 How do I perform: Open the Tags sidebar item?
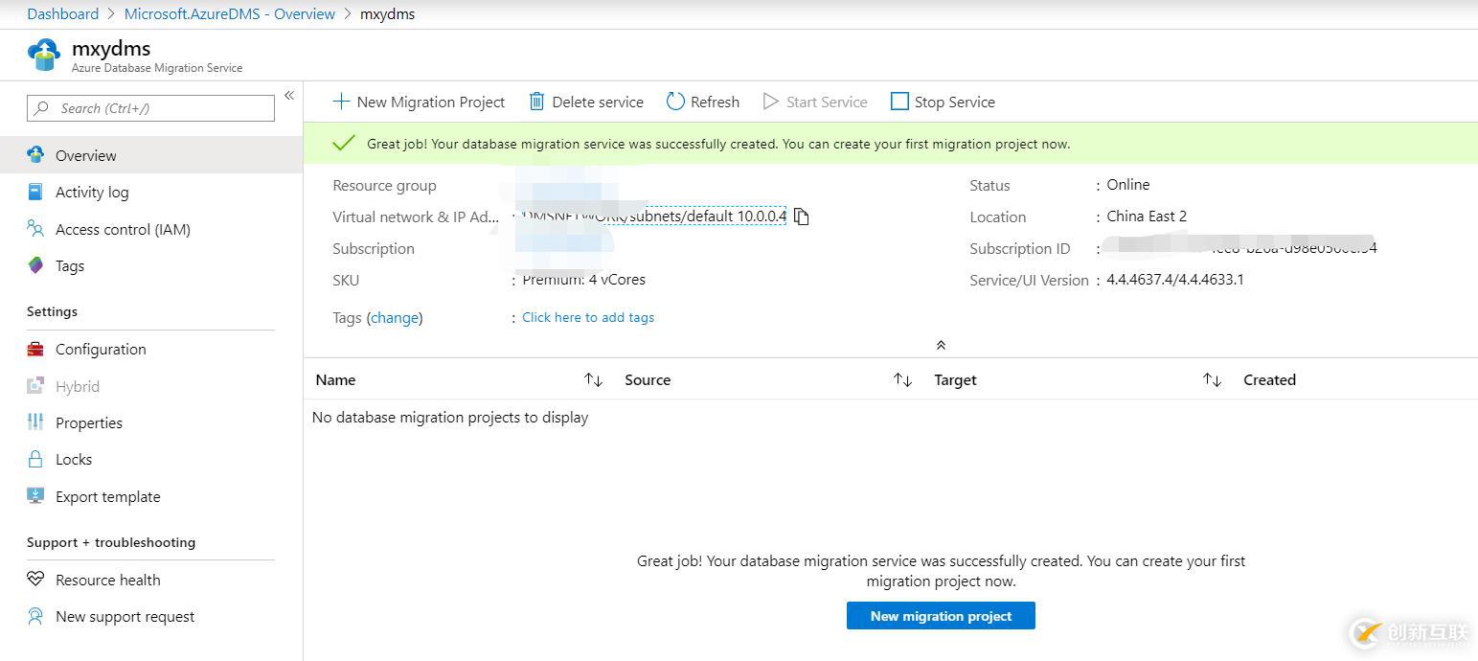pyautogui.click(x=69, y=265)
